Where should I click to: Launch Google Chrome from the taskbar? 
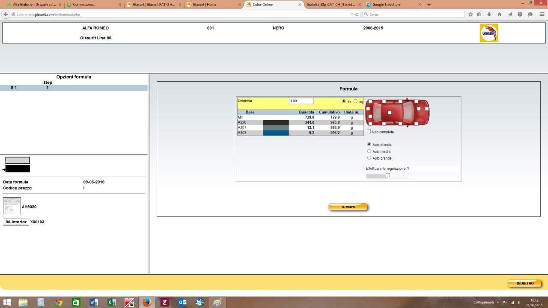[59, 302]
